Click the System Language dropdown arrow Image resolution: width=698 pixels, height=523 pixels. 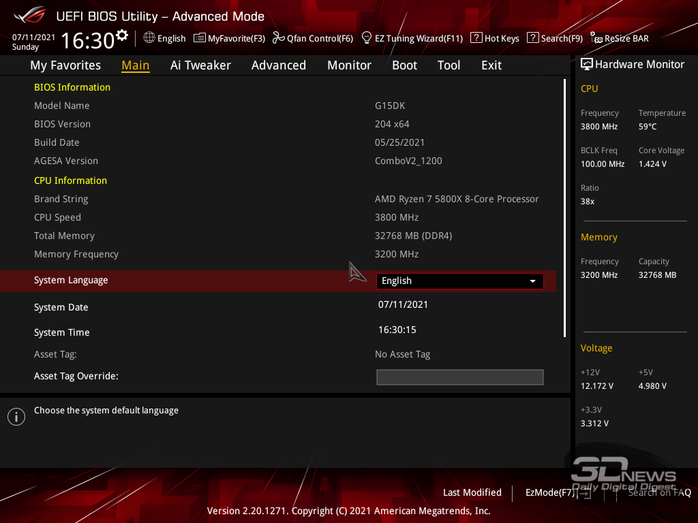[x=532, y=281]
